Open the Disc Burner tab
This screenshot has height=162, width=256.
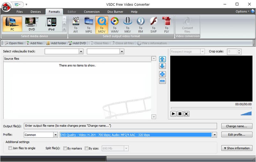coord(115,12)
